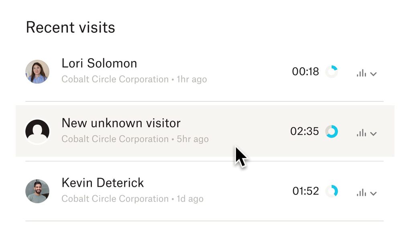Click the progress ring next to 02:35

(x=332, y=131)
